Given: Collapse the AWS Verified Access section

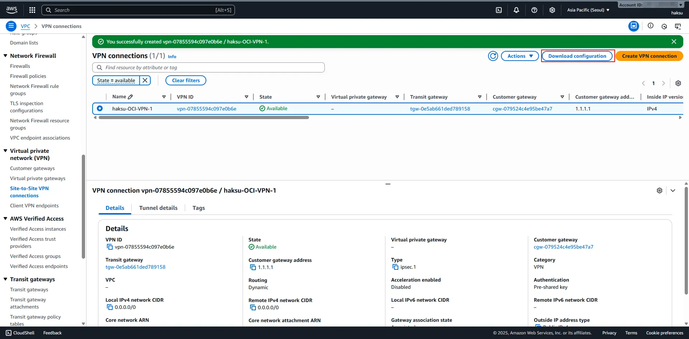Looking at the screenshot, I should (x=5, y=218).
